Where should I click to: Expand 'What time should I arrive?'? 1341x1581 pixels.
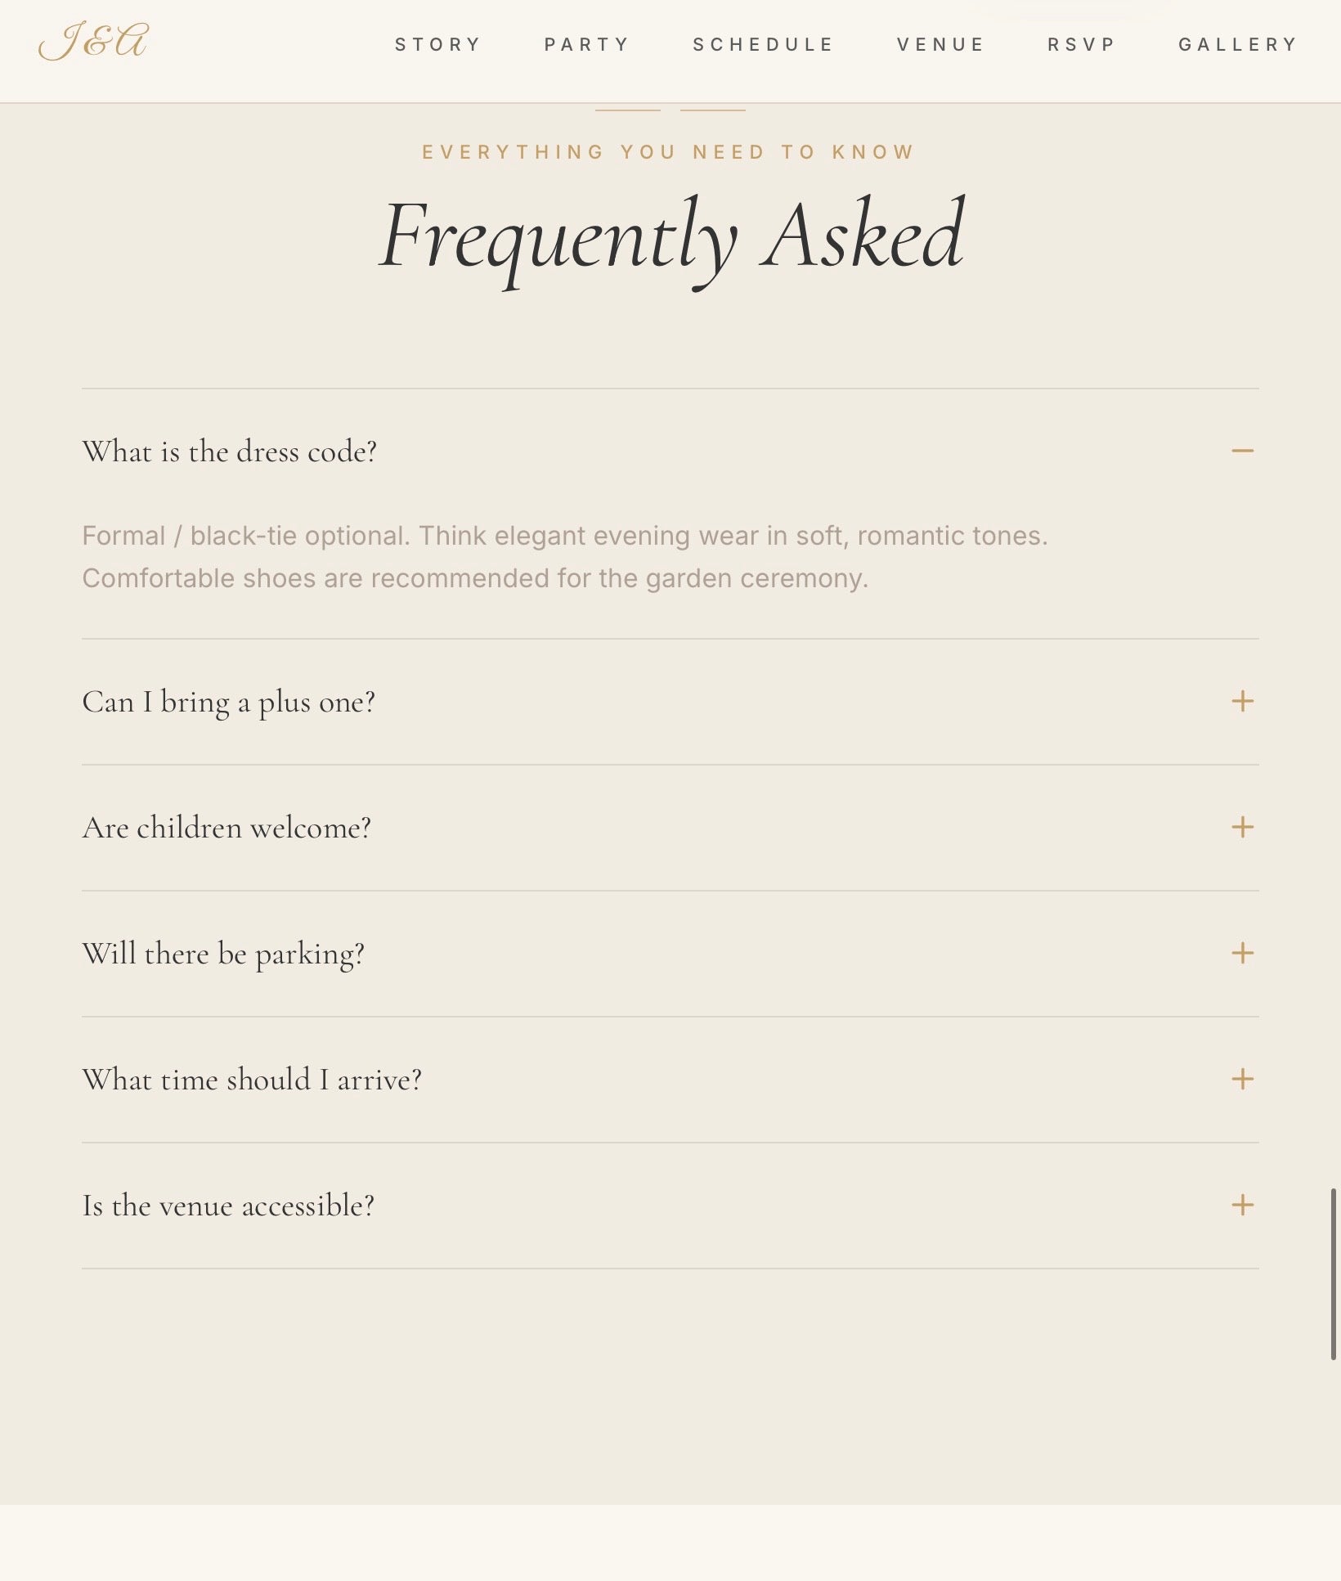[x=670, y=1080]
